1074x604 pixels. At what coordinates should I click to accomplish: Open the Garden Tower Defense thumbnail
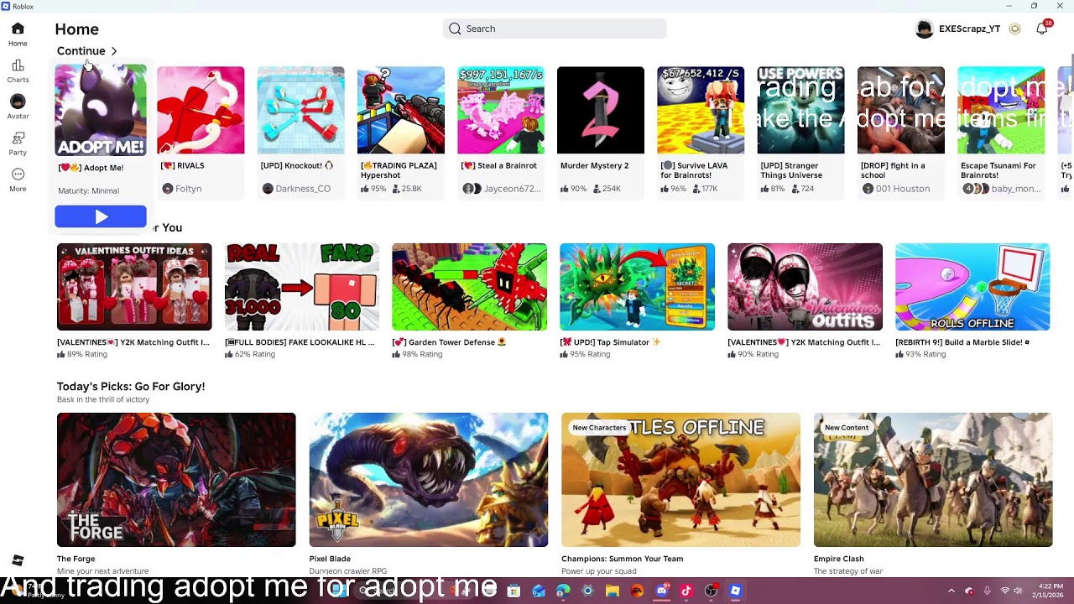[x=469, y=287]
